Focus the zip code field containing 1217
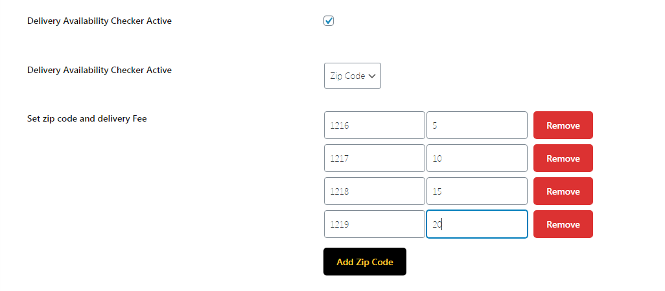Image resolution: width=665 pixels, height=291 pixels. point(374,158)
